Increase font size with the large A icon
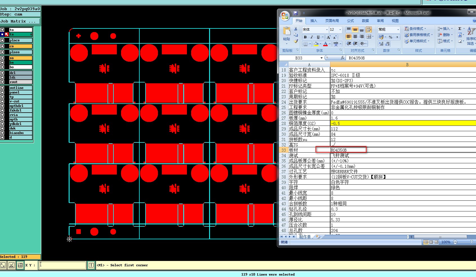This screenshot has width=476, height=277. tap(328, 37)
